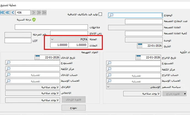Search warehouse in raw materials المستودع field
This screenshot has height=115, width=190.
pyautogui.click(x=109, y=63)
